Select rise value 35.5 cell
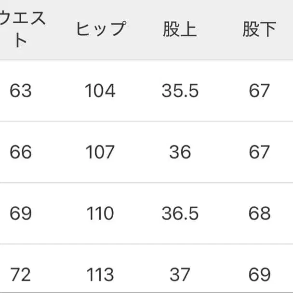 180,91
